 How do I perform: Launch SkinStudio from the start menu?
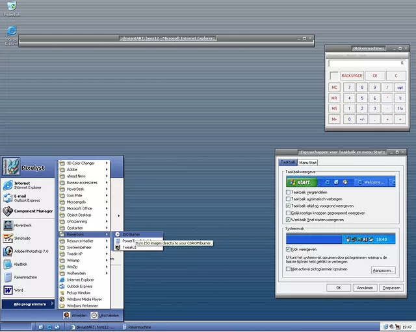click(22, 238)
